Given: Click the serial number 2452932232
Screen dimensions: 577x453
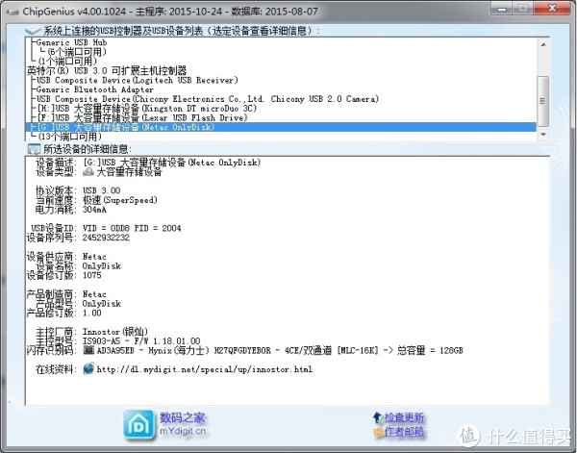Looking at the screenshot, I should [x=106, y=238].
